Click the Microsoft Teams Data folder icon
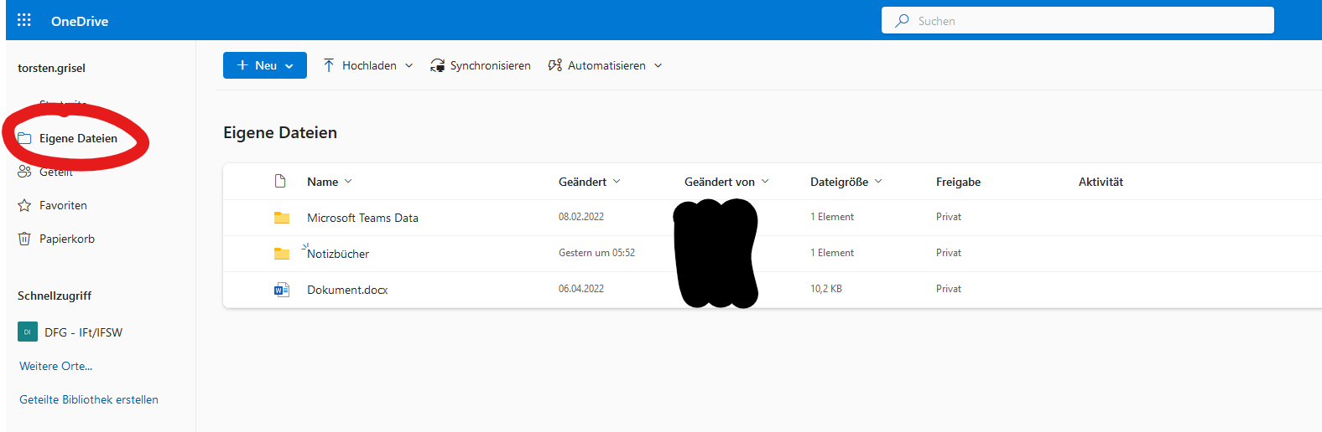1322x432 pixels. (x=282, y=218)
